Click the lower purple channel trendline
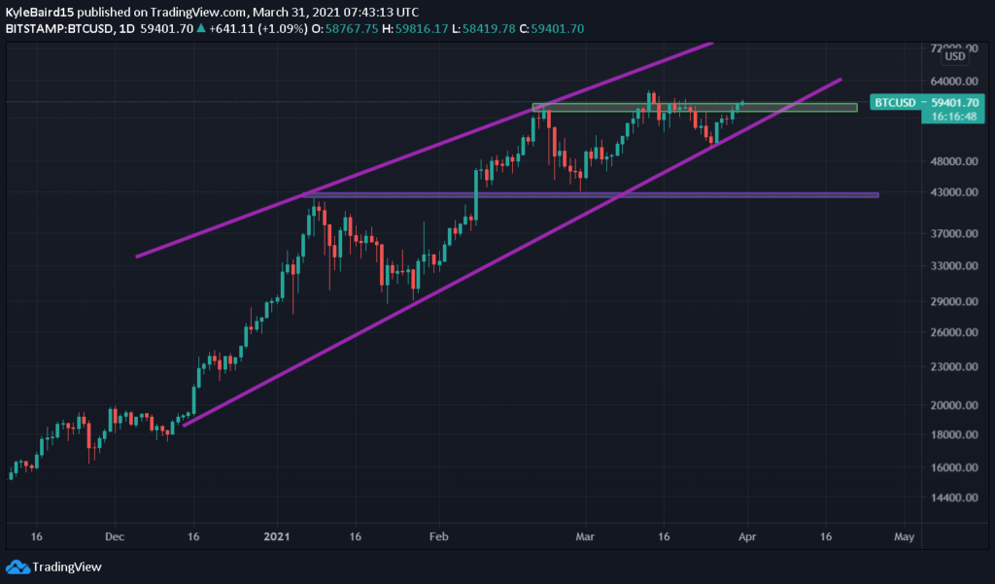The height and width of the screenshot is (584, 995). click(x=512, y=253)
